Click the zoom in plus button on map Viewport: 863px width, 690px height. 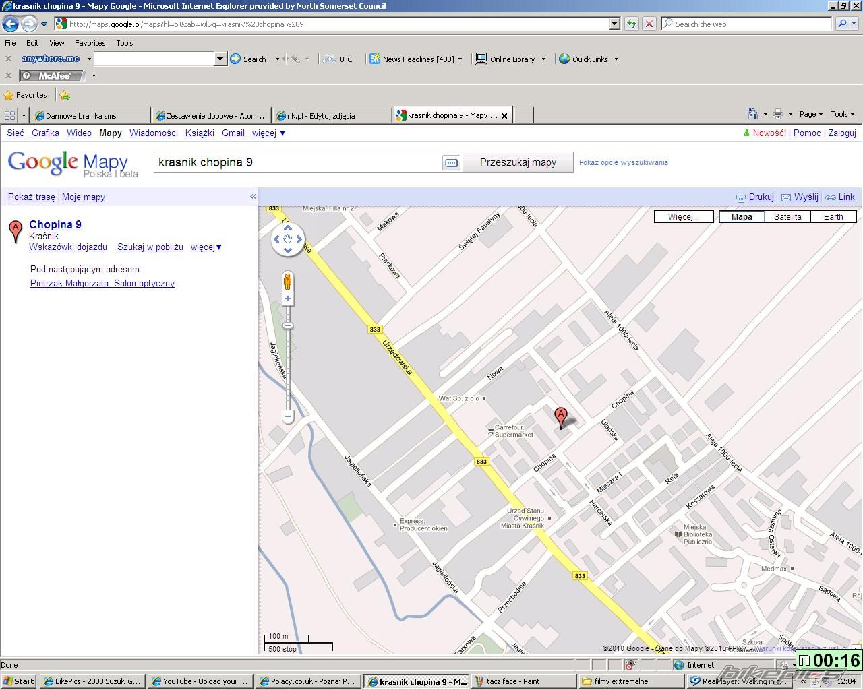[x=288, y=299]
